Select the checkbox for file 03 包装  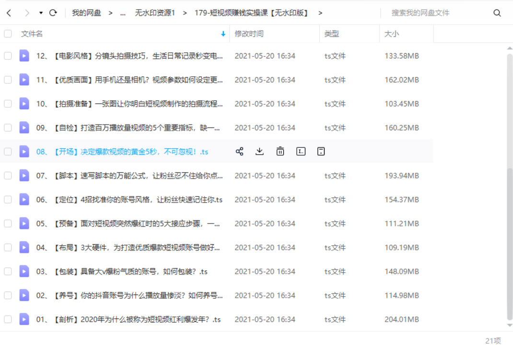pyautogui.click(x=8, y=271)
